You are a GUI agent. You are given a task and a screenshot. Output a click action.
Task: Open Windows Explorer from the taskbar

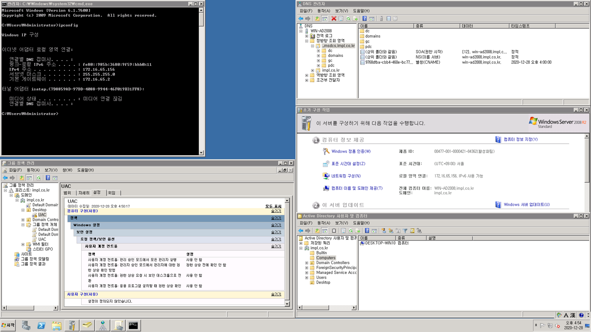(x=57, y=325)
